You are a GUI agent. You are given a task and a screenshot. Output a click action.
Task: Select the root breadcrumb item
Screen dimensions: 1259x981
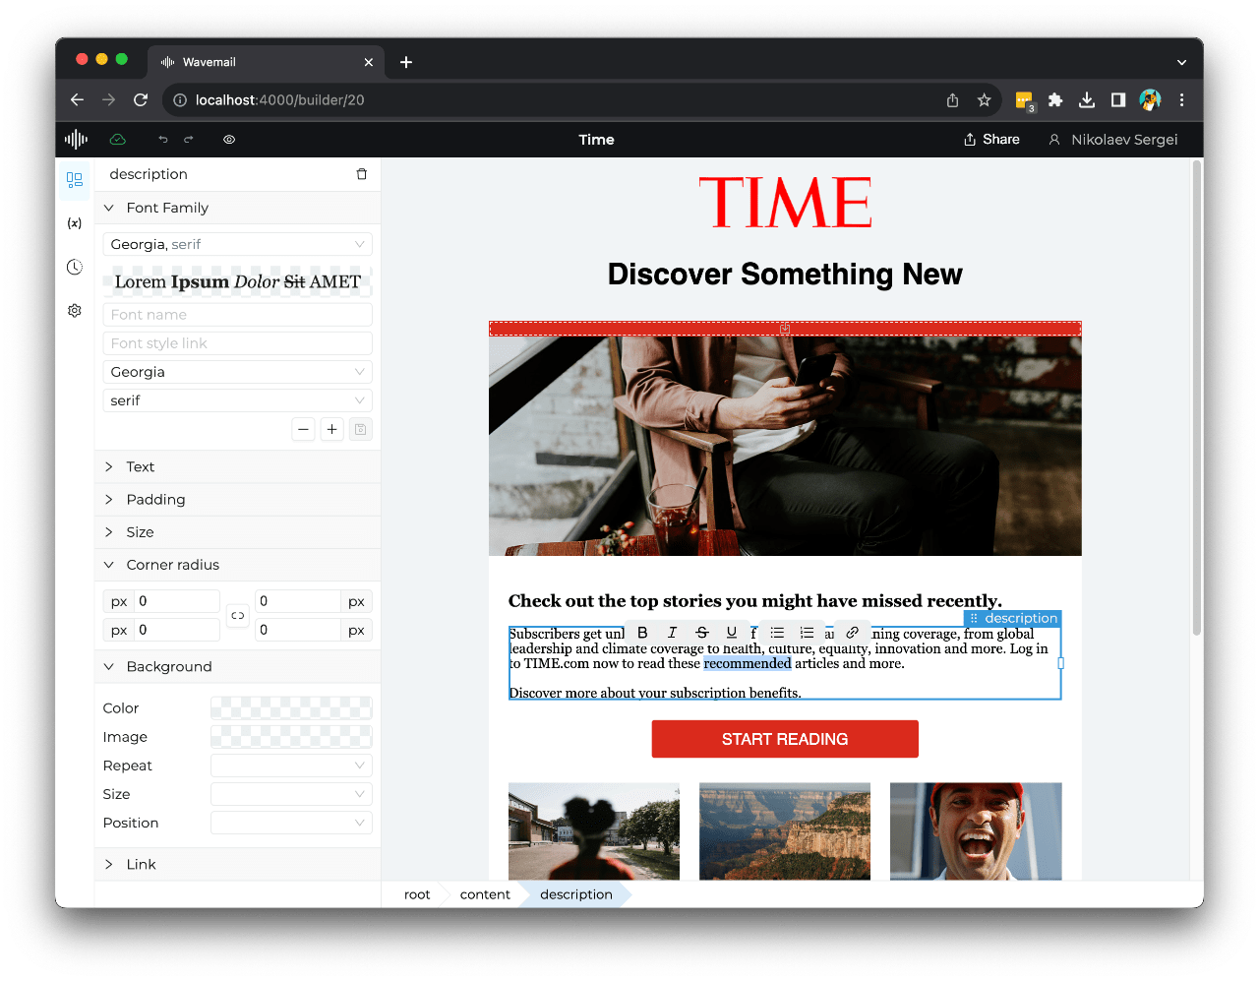coord(417,894)
